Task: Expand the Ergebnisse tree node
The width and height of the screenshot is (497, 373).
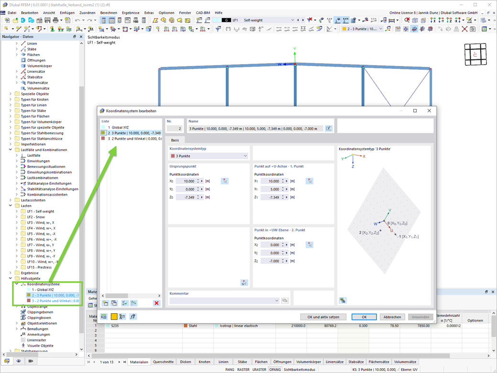Action: [x=11, y=273]
